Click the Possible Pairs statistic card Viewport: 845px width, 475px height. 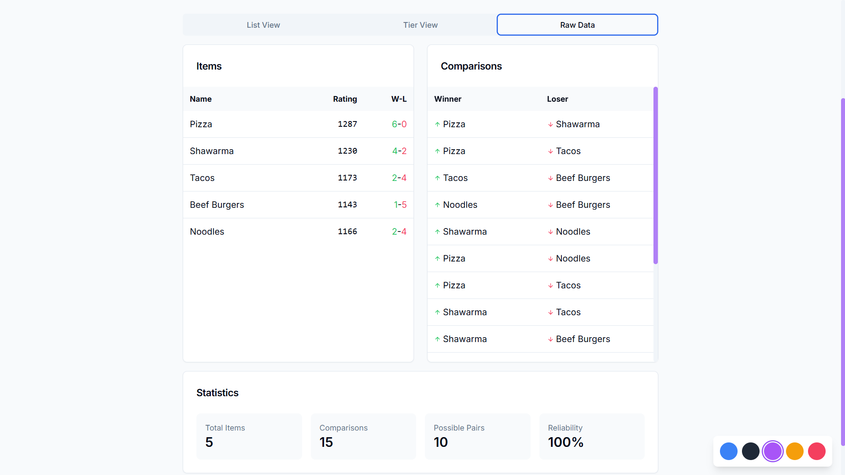point(477,436)
